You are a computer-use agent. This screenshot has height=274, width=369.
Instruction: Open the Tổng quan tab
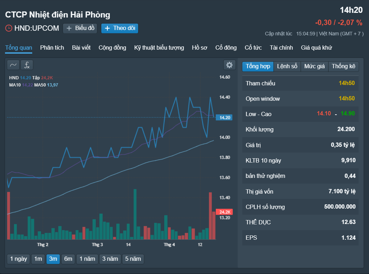pos(19,48)
